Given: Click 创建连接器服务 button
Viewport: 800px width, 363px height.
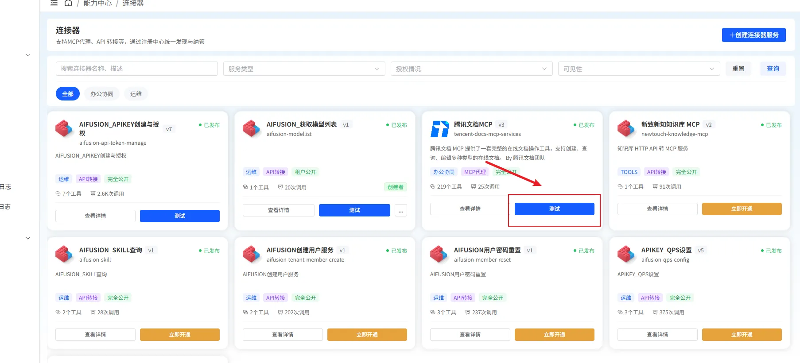Looking at the screenshot, I should [754, 35].
